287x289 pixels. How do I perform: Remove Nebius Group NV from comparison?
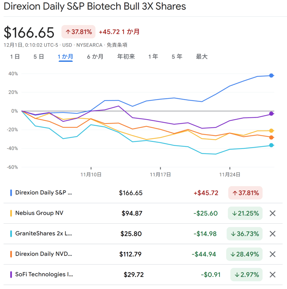click(x=272, y=213)
